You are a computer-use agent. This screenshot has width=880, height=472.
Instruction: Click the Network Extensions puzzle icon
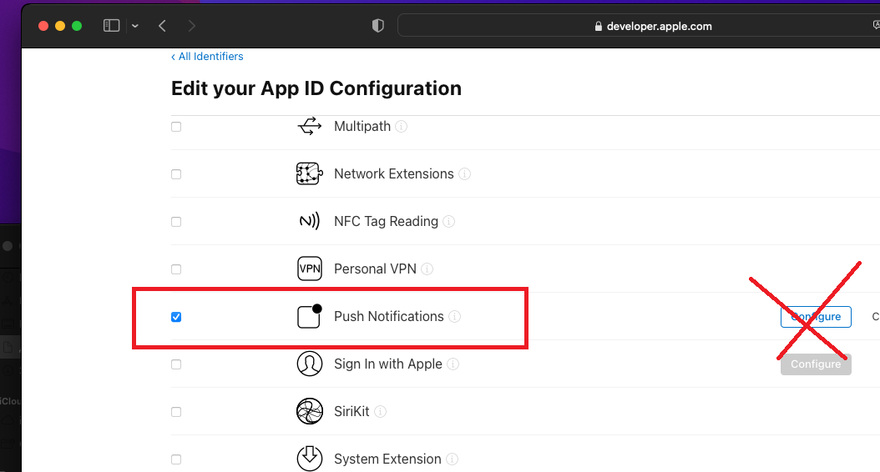(309, 173)
